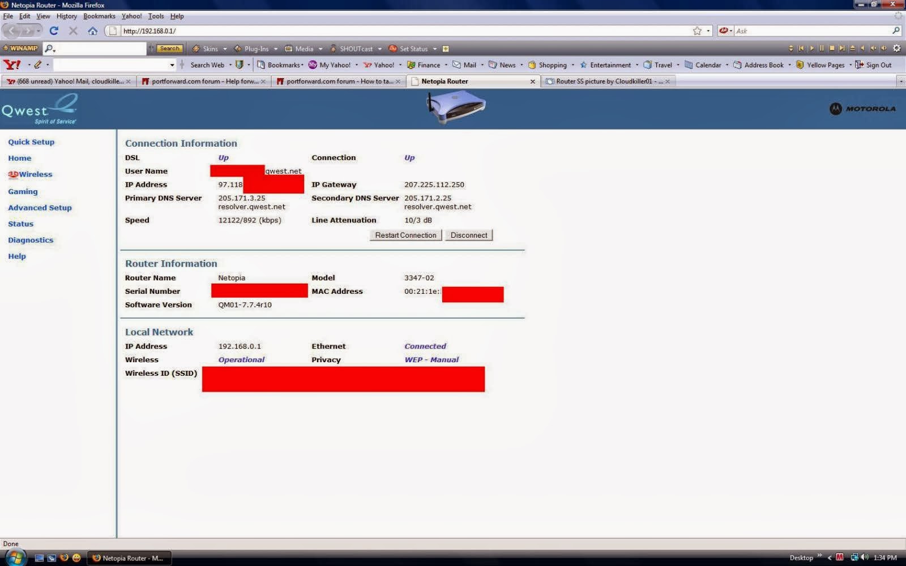
Task: Reload page with the Firefox refresh icon
Action: click(x=54, y=31)
